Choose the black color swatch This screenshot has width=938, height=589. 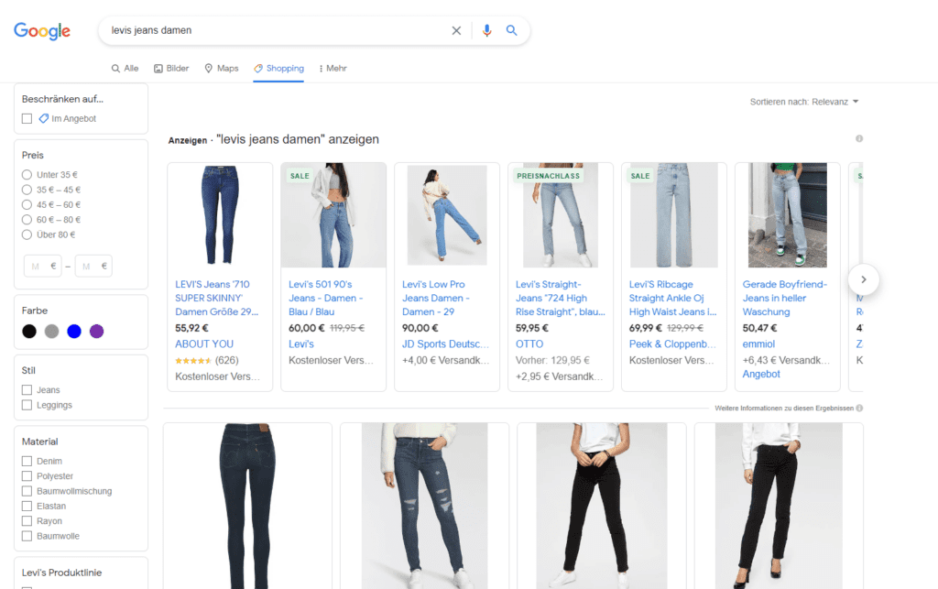pos(29,332)
